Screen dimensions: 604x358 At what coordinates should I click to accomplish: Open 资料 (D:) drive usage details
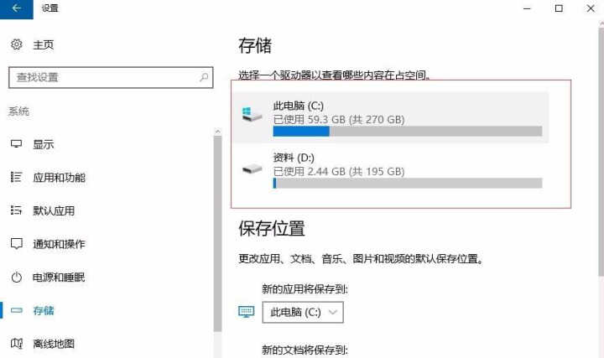(x=391, y=169)
